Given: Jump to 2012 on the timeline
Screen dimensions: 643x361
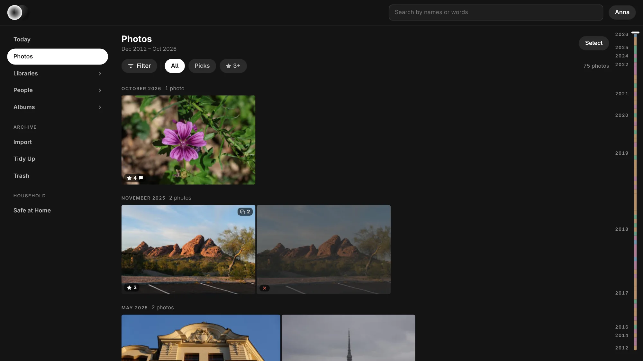Looking at the screenshot, I should [621, 348].
